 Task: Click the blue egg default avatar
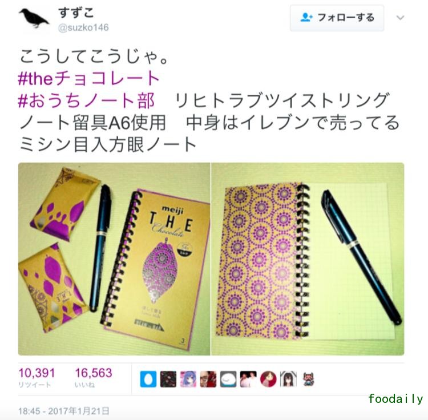[x=148, y=379]
